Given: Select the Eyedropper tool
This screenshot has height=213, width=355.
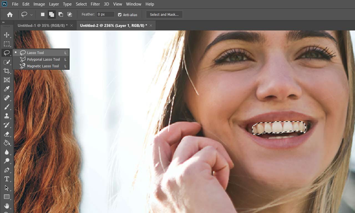Looking at the screenshot, I should 7,89.
